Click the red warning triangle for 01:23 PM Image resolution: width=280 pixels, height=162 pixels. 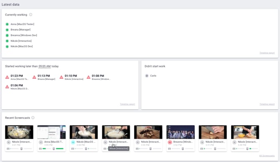coord(7,77)
